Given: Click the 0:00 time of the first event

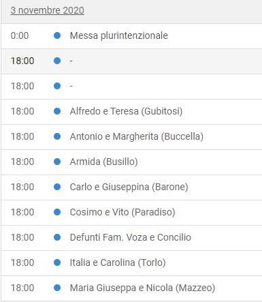Looking at the screenshot, I should click(x=20, y=35).
